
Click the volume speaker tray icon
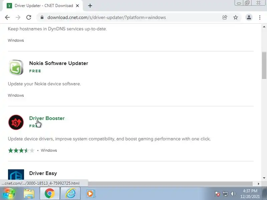pyautogui.click(x=233, y=194)
